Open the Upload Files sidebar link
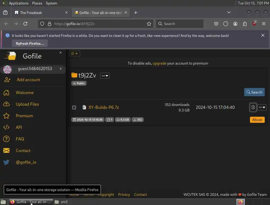 tap(27, 104)
